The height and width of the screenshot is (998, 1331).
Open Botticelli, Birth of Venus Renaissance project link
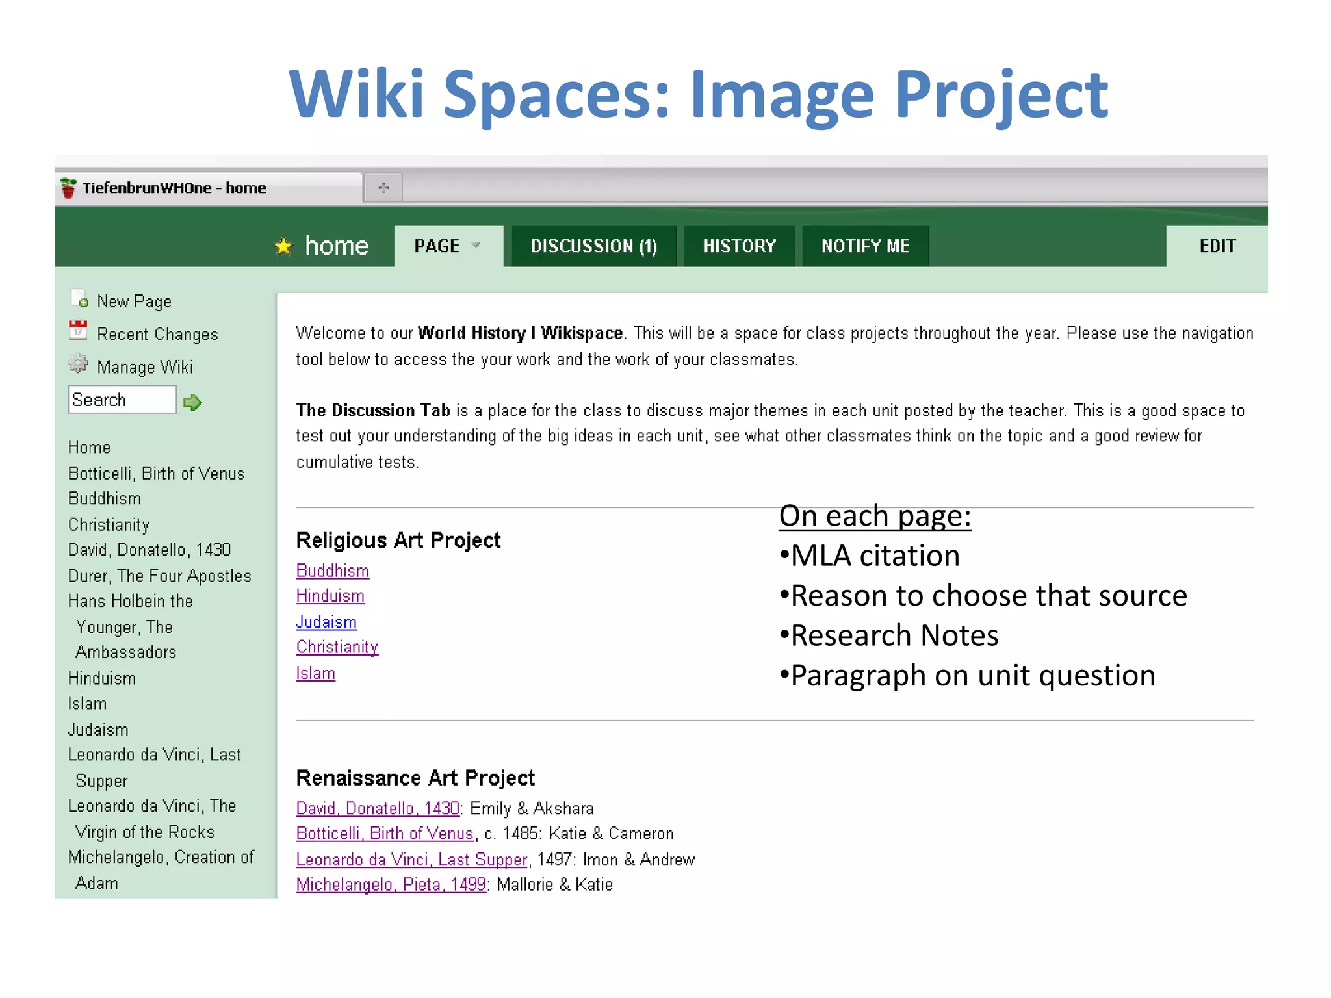click(385, 834)
